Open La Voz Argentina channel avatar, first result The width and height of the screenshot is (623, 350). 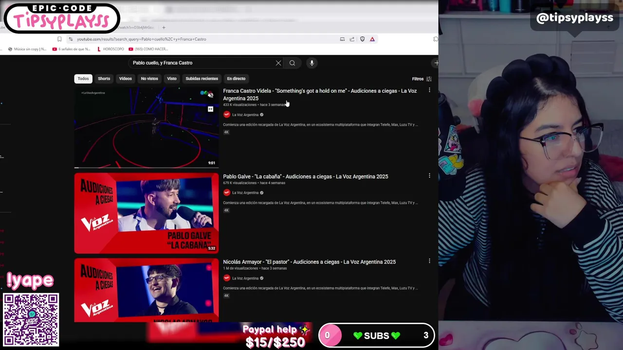(226, 114)
